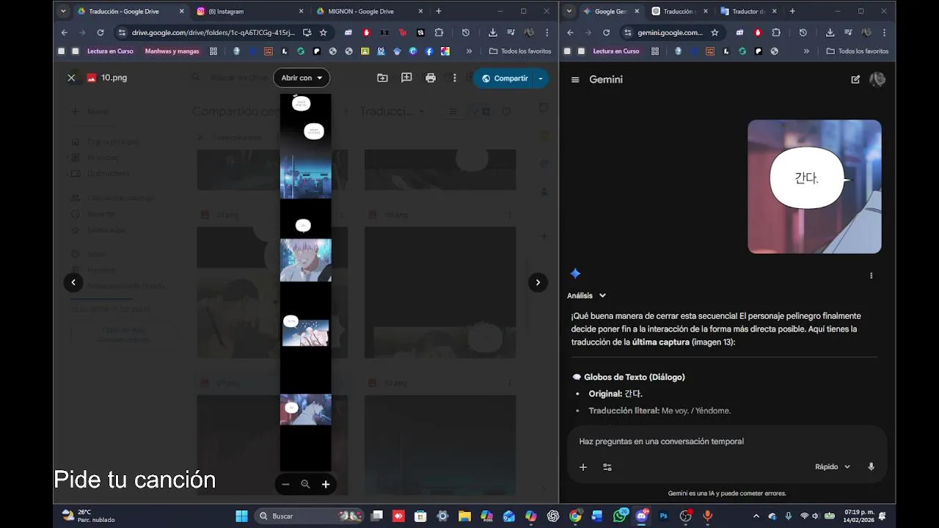Image resolution: width=939 pixels, height=528 pixels.
Task: Click the Compartir button
Action: click(x=504, y=78)
